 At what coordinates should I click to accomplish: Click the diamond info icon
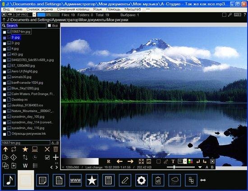14,157
